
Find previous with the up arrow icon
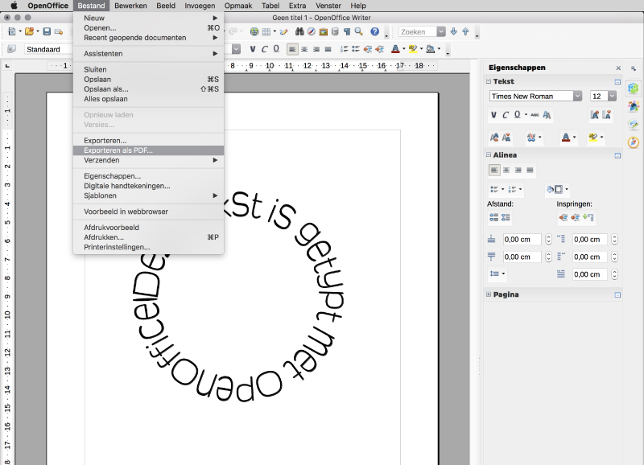click(465, 31)
